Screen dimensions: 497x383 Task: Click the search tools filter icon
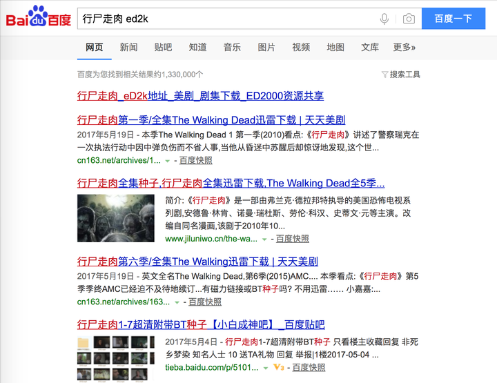click(384, 75)
